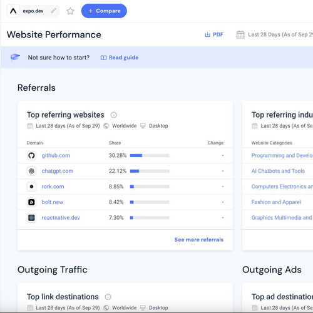Image resolution: width=313 pixels, height=313 pixels.
Task: Click the graduation cap guide icon
Action: [15, 57]
